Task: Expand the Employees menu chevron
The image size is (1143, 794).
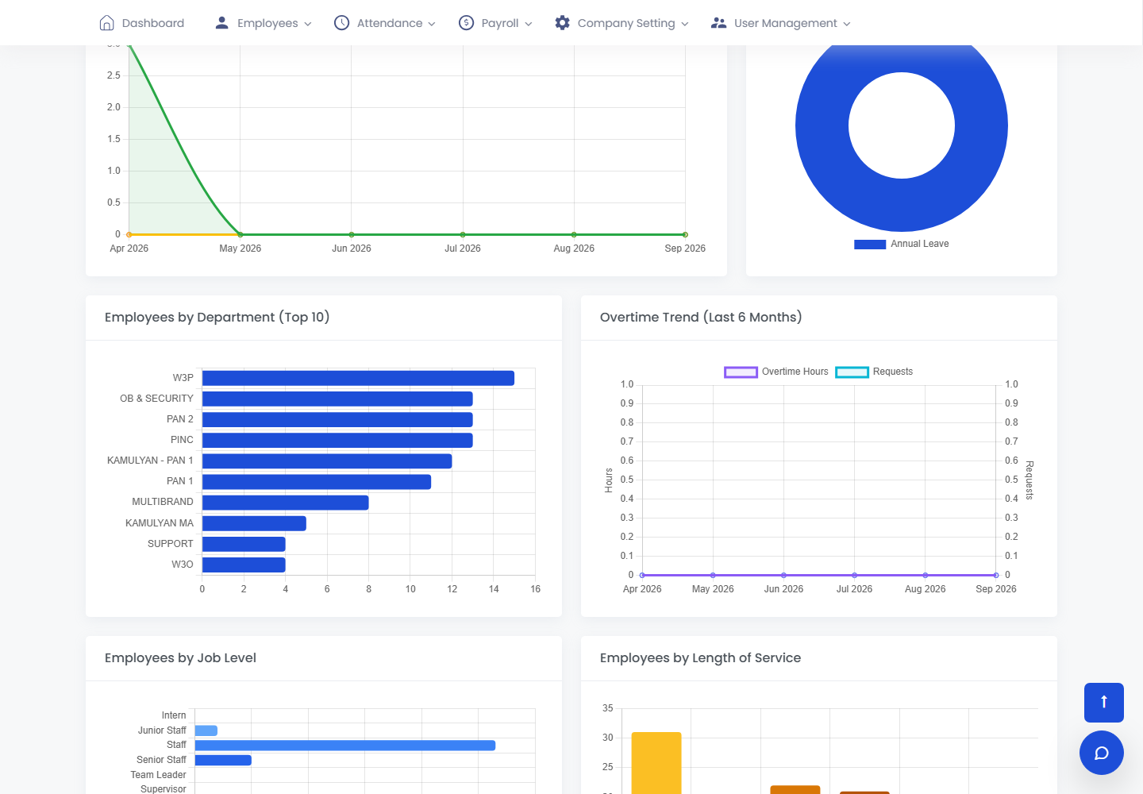Action: click(x=308, y=24)
